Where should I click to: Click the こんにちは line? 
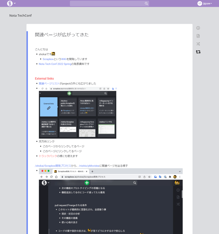click(x=41, y=49)
